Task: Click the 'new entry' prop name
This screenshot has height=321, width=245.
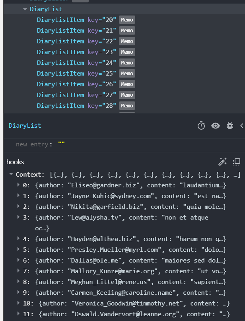Action: (x=32, y=144)
